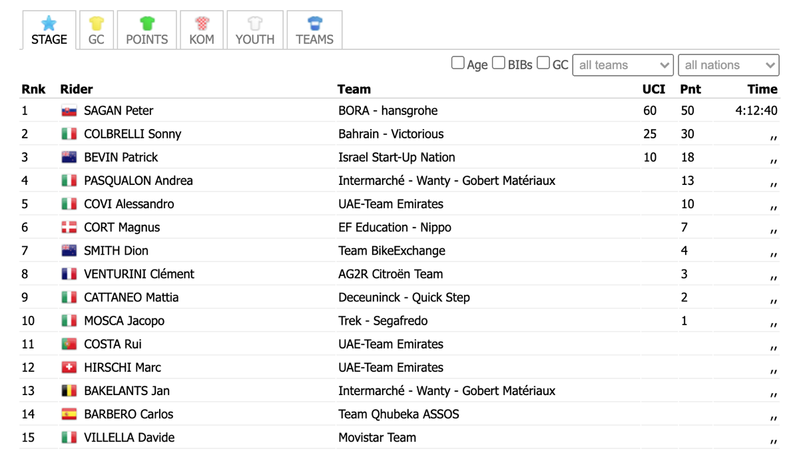The height and width of the screenshot is (451, 799).
Task: Open the Team Qhubeka ASSOS page
Action: [399, 414]
